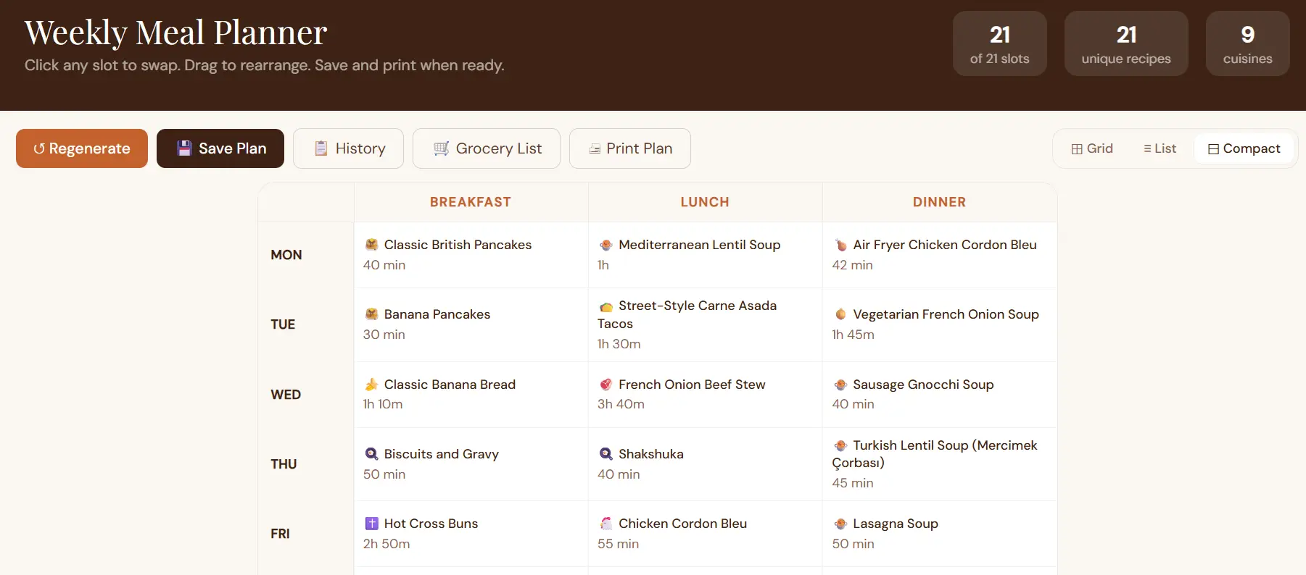Viewport: 1306px width, 575px height.
Task: Click the soup icon beside Sausage Gnocchi Soup
Action: coord(840,385)
